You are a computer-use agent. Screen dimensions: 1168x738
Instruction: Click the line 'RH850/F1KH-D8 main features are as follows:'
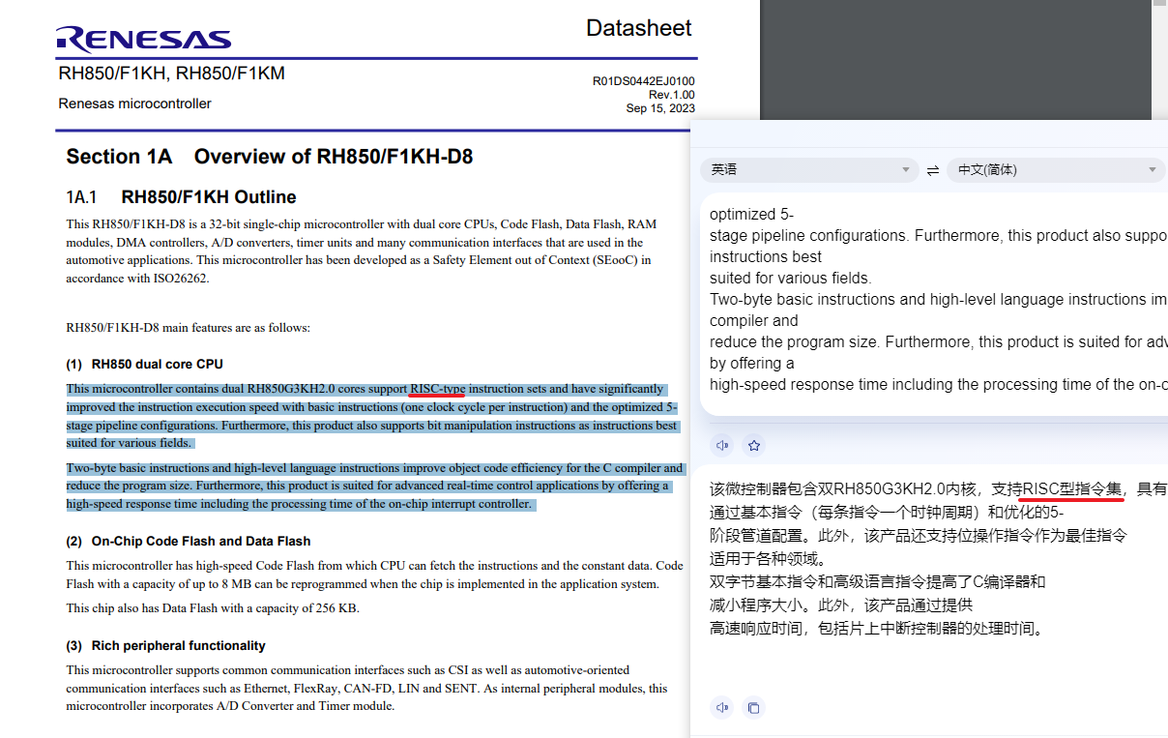click(x=188, y=328)
